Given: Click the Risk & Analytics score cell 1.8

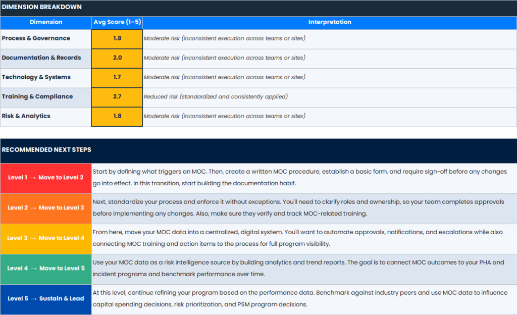Looking at the screenshot, I should click(x=117, y=117).
